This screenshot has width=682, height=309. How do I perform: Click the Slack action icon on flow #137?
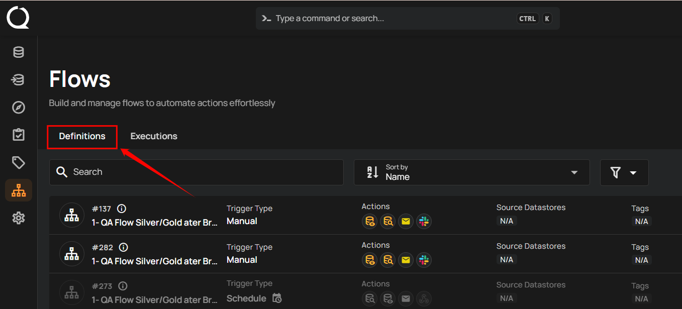[424, 221]
